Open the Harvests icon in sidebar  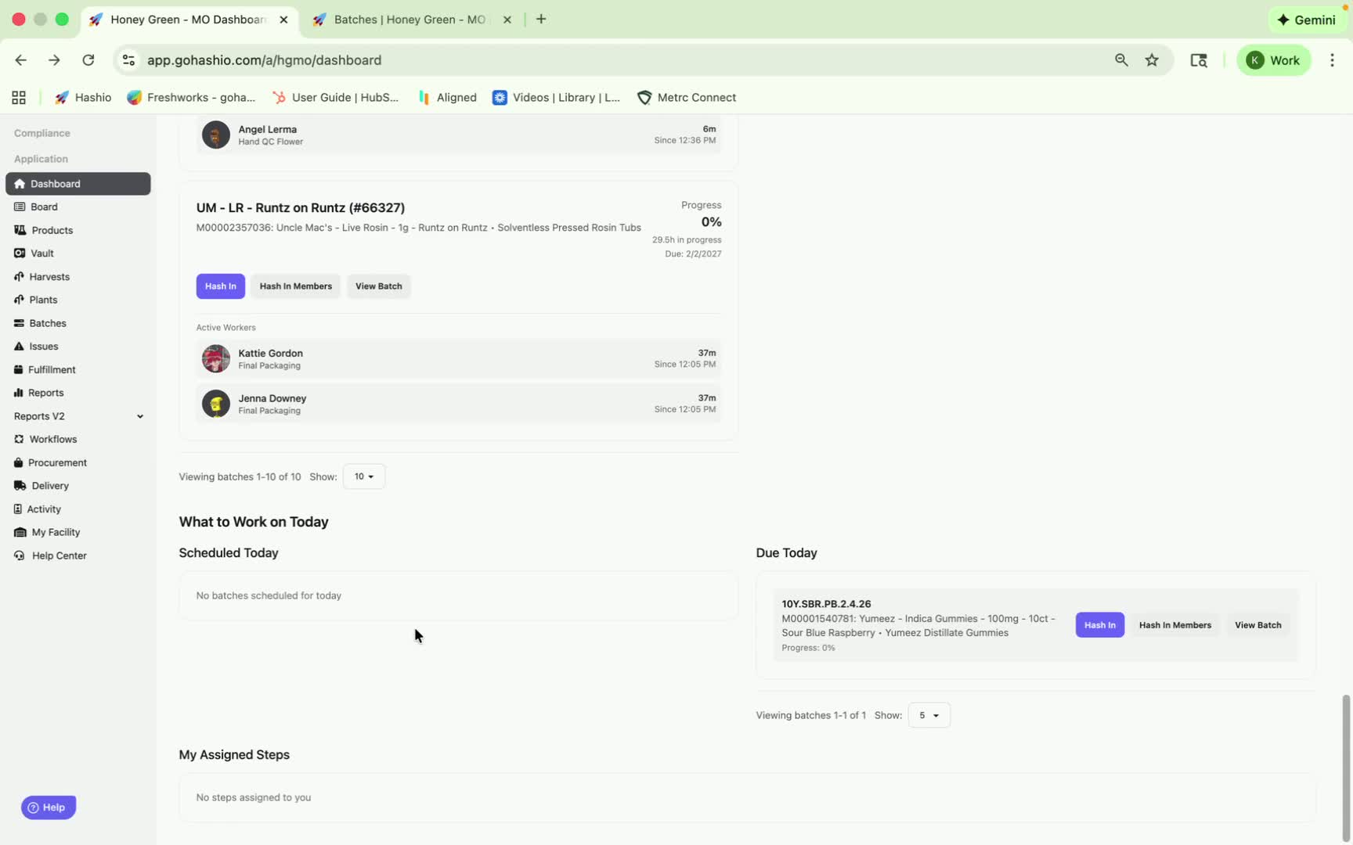pos(19,277)
